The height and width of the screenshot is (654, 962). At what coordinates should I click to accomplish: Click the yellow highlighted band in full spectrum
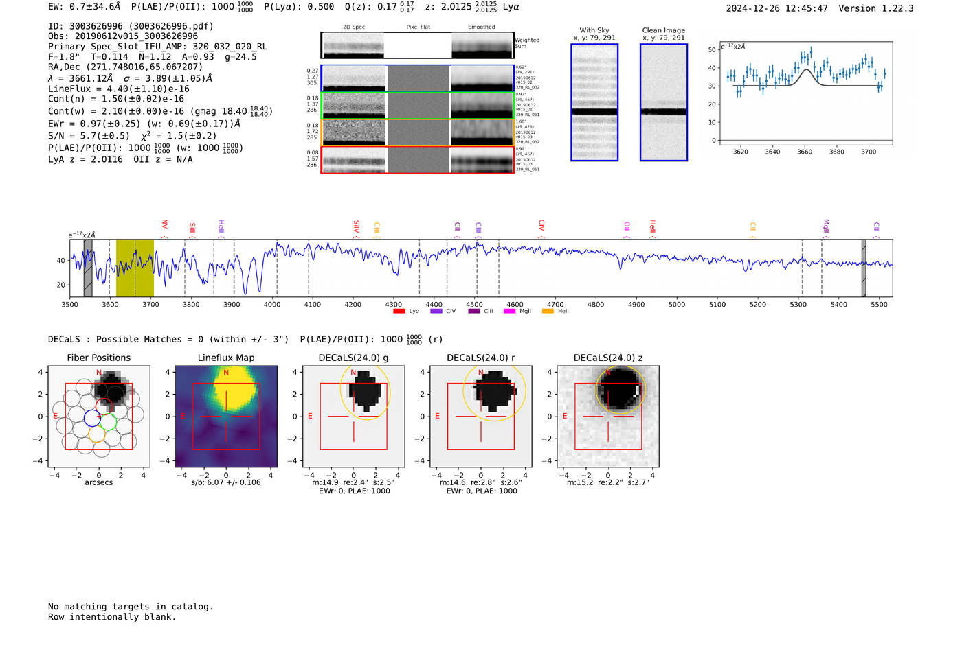coord(135,268)
